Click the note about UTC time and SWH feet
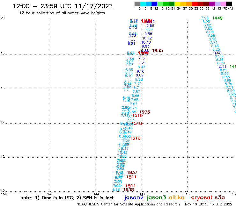The height and width of the screenshot is (207, 236). click(x=67, y=198)
